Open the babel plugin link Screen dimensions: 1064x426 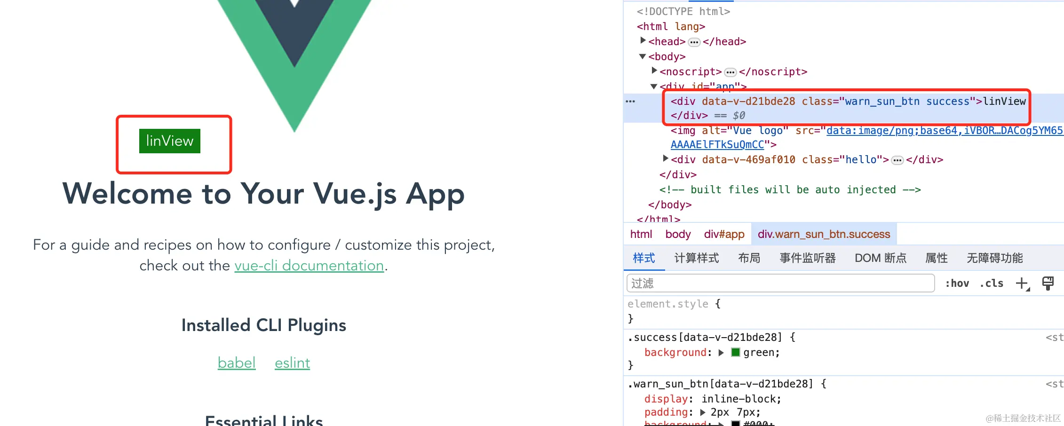[x=237, y=363]
